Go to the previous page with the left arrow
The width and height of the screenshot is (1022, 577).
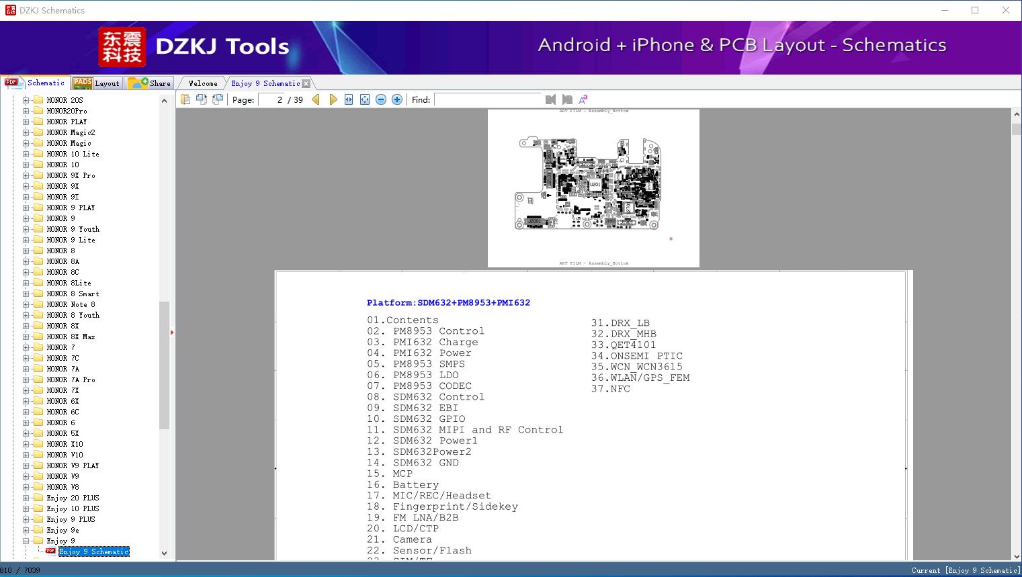pos(316,99)
